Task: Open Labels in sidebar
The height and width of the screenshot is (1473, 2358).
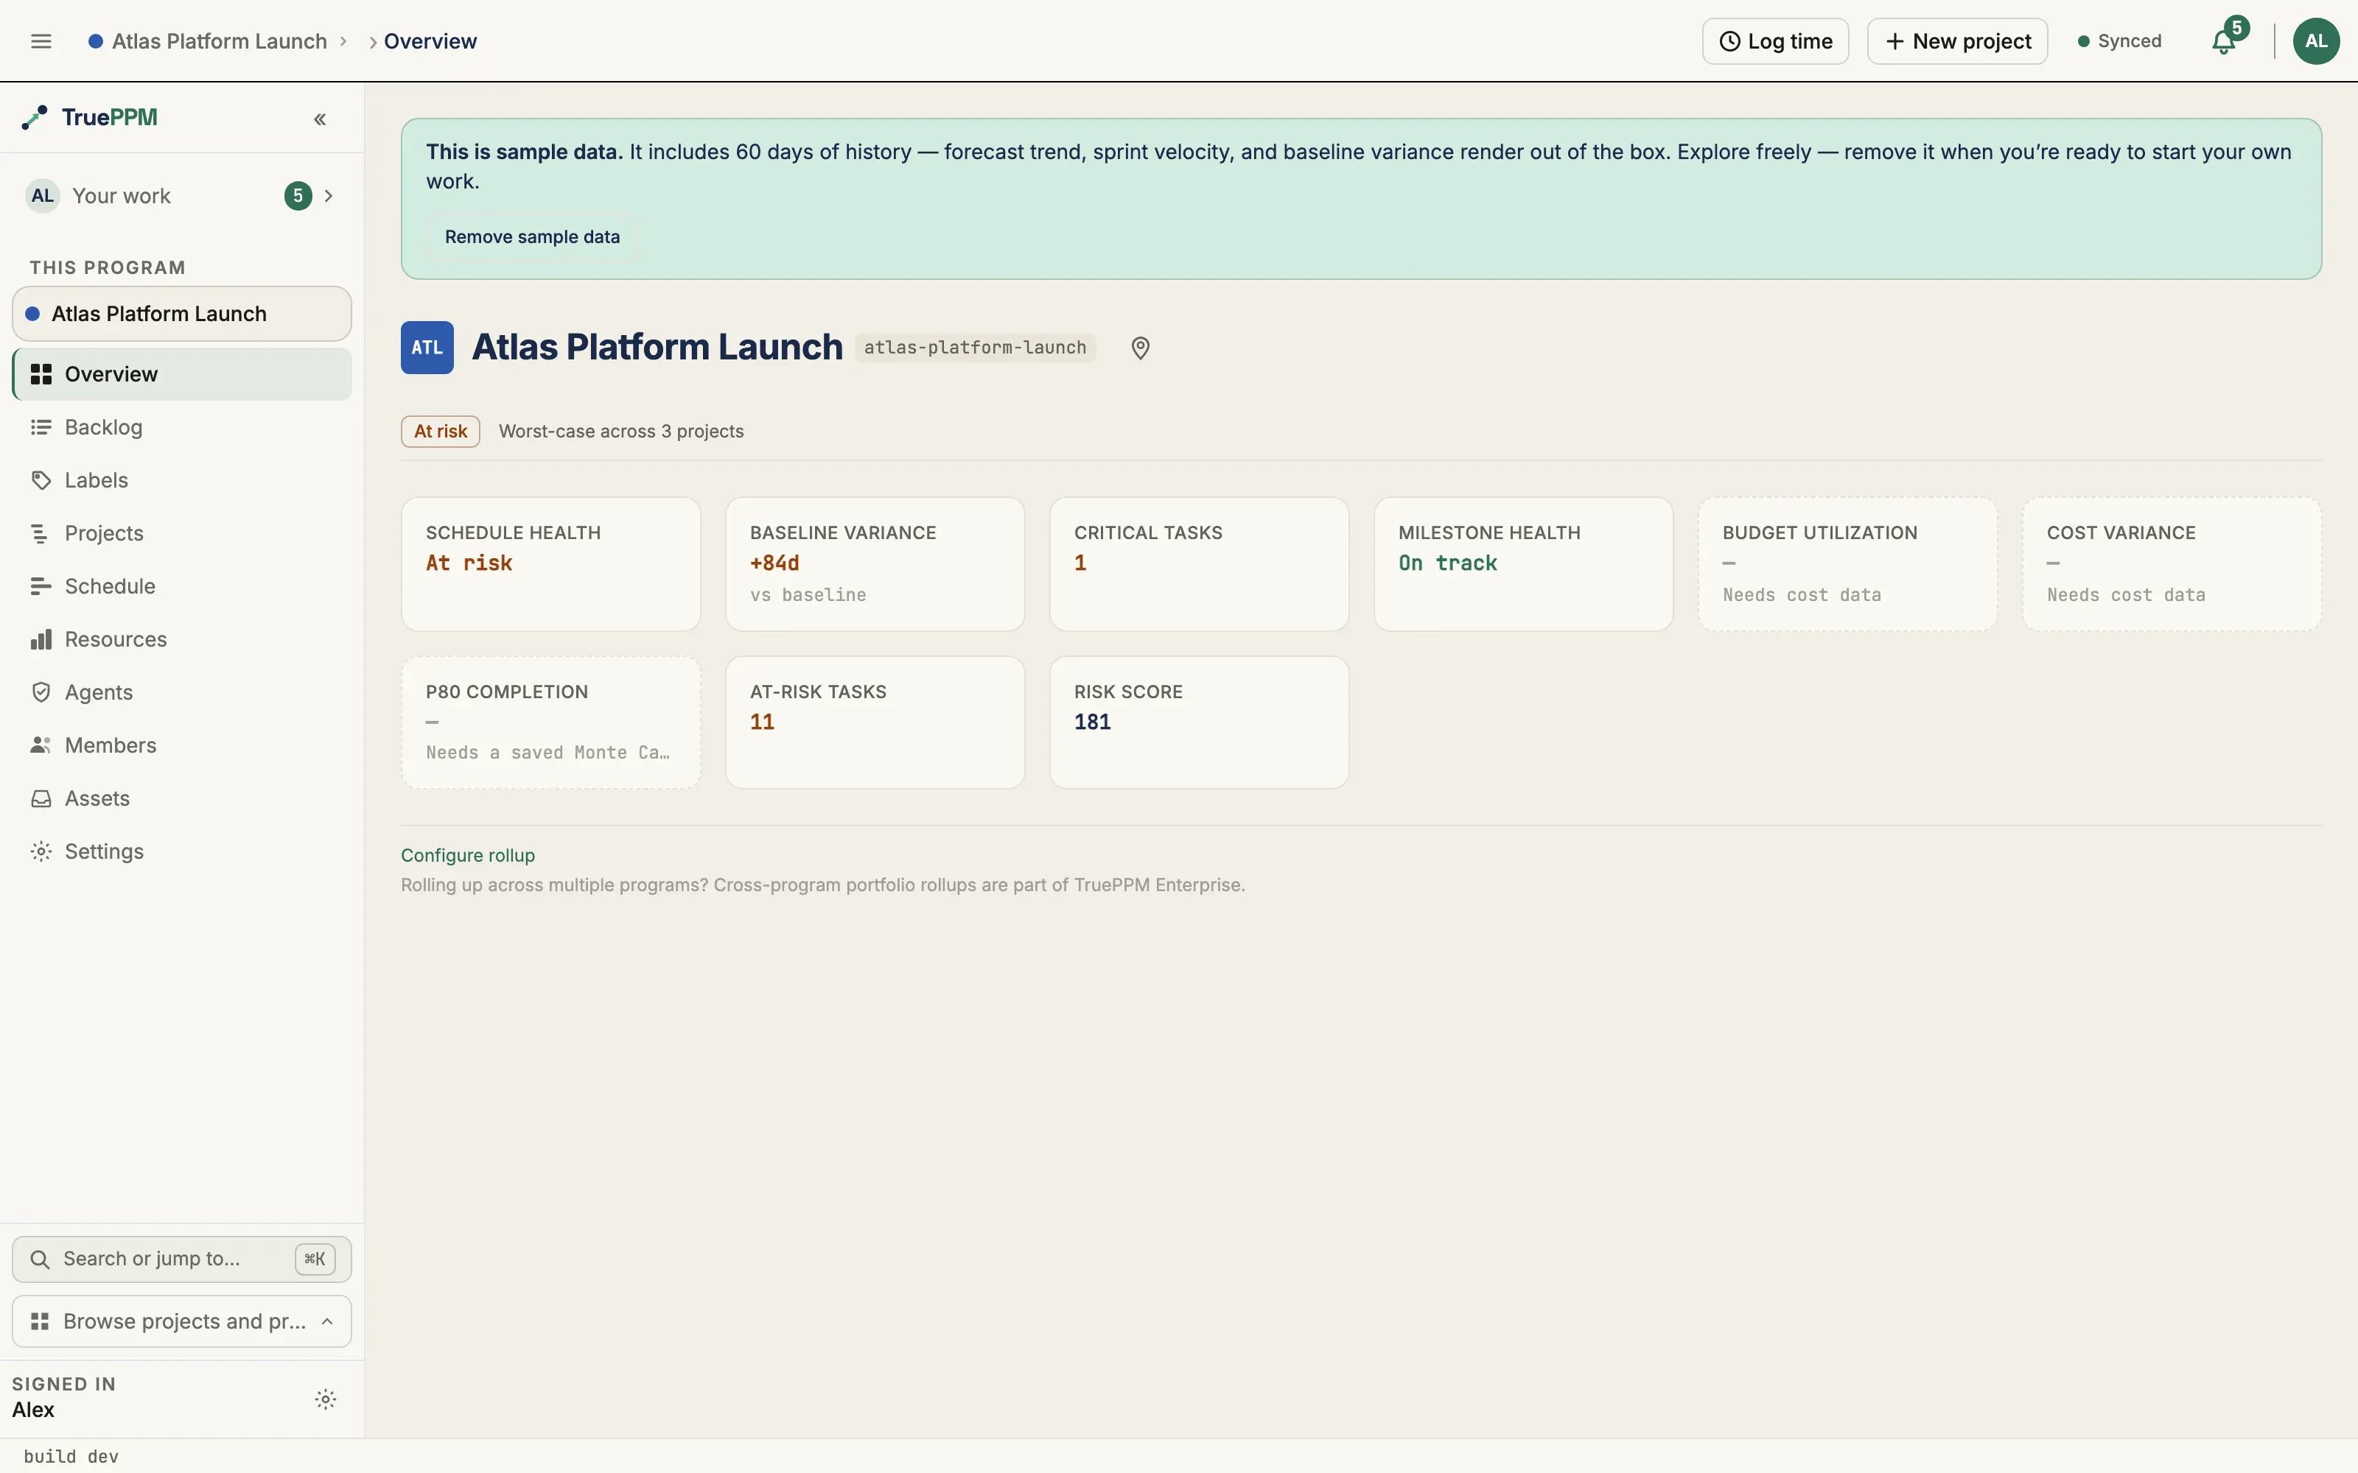Action: coord(182,480)
